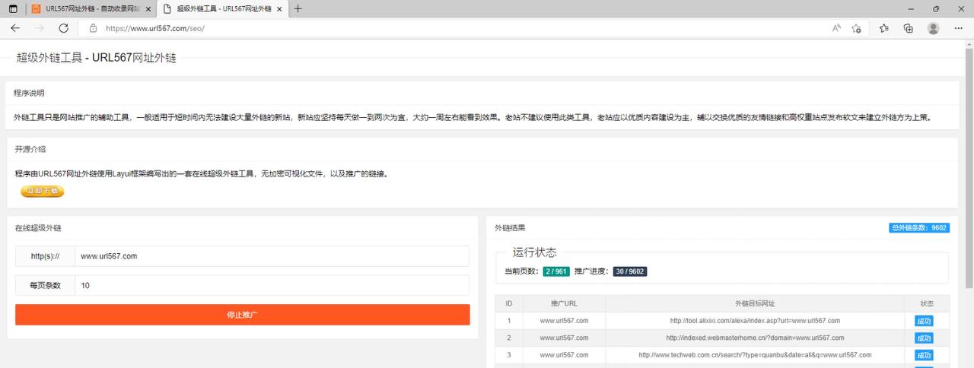Click www.url567.com cell in row 1

pos(564,321)
